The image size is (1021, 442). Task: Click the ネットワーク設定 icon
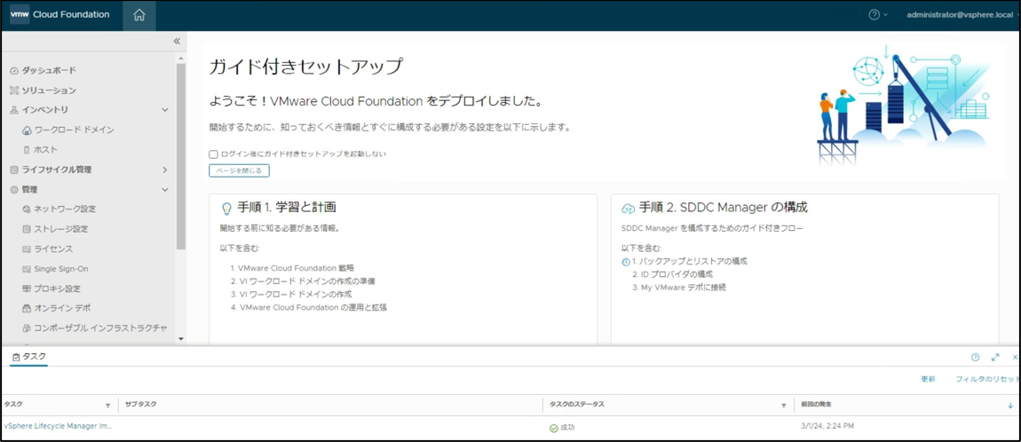pyautogui.click(x=27, y=209)
